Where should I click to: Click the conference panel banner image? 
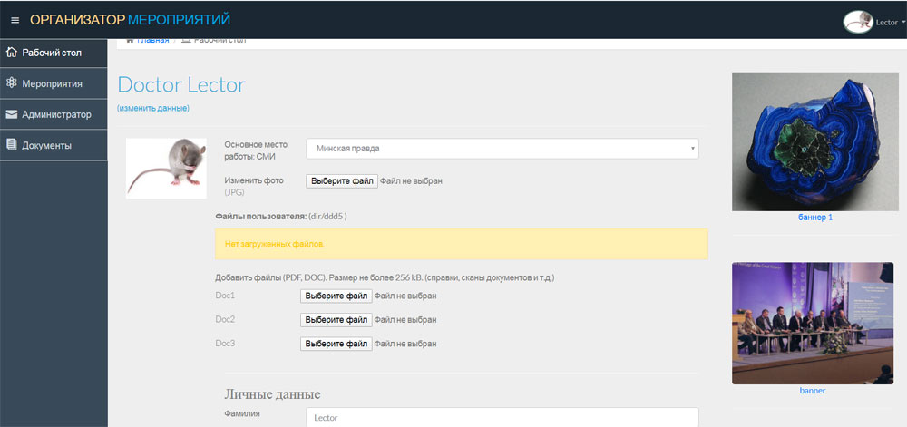(x=813, y=323)
